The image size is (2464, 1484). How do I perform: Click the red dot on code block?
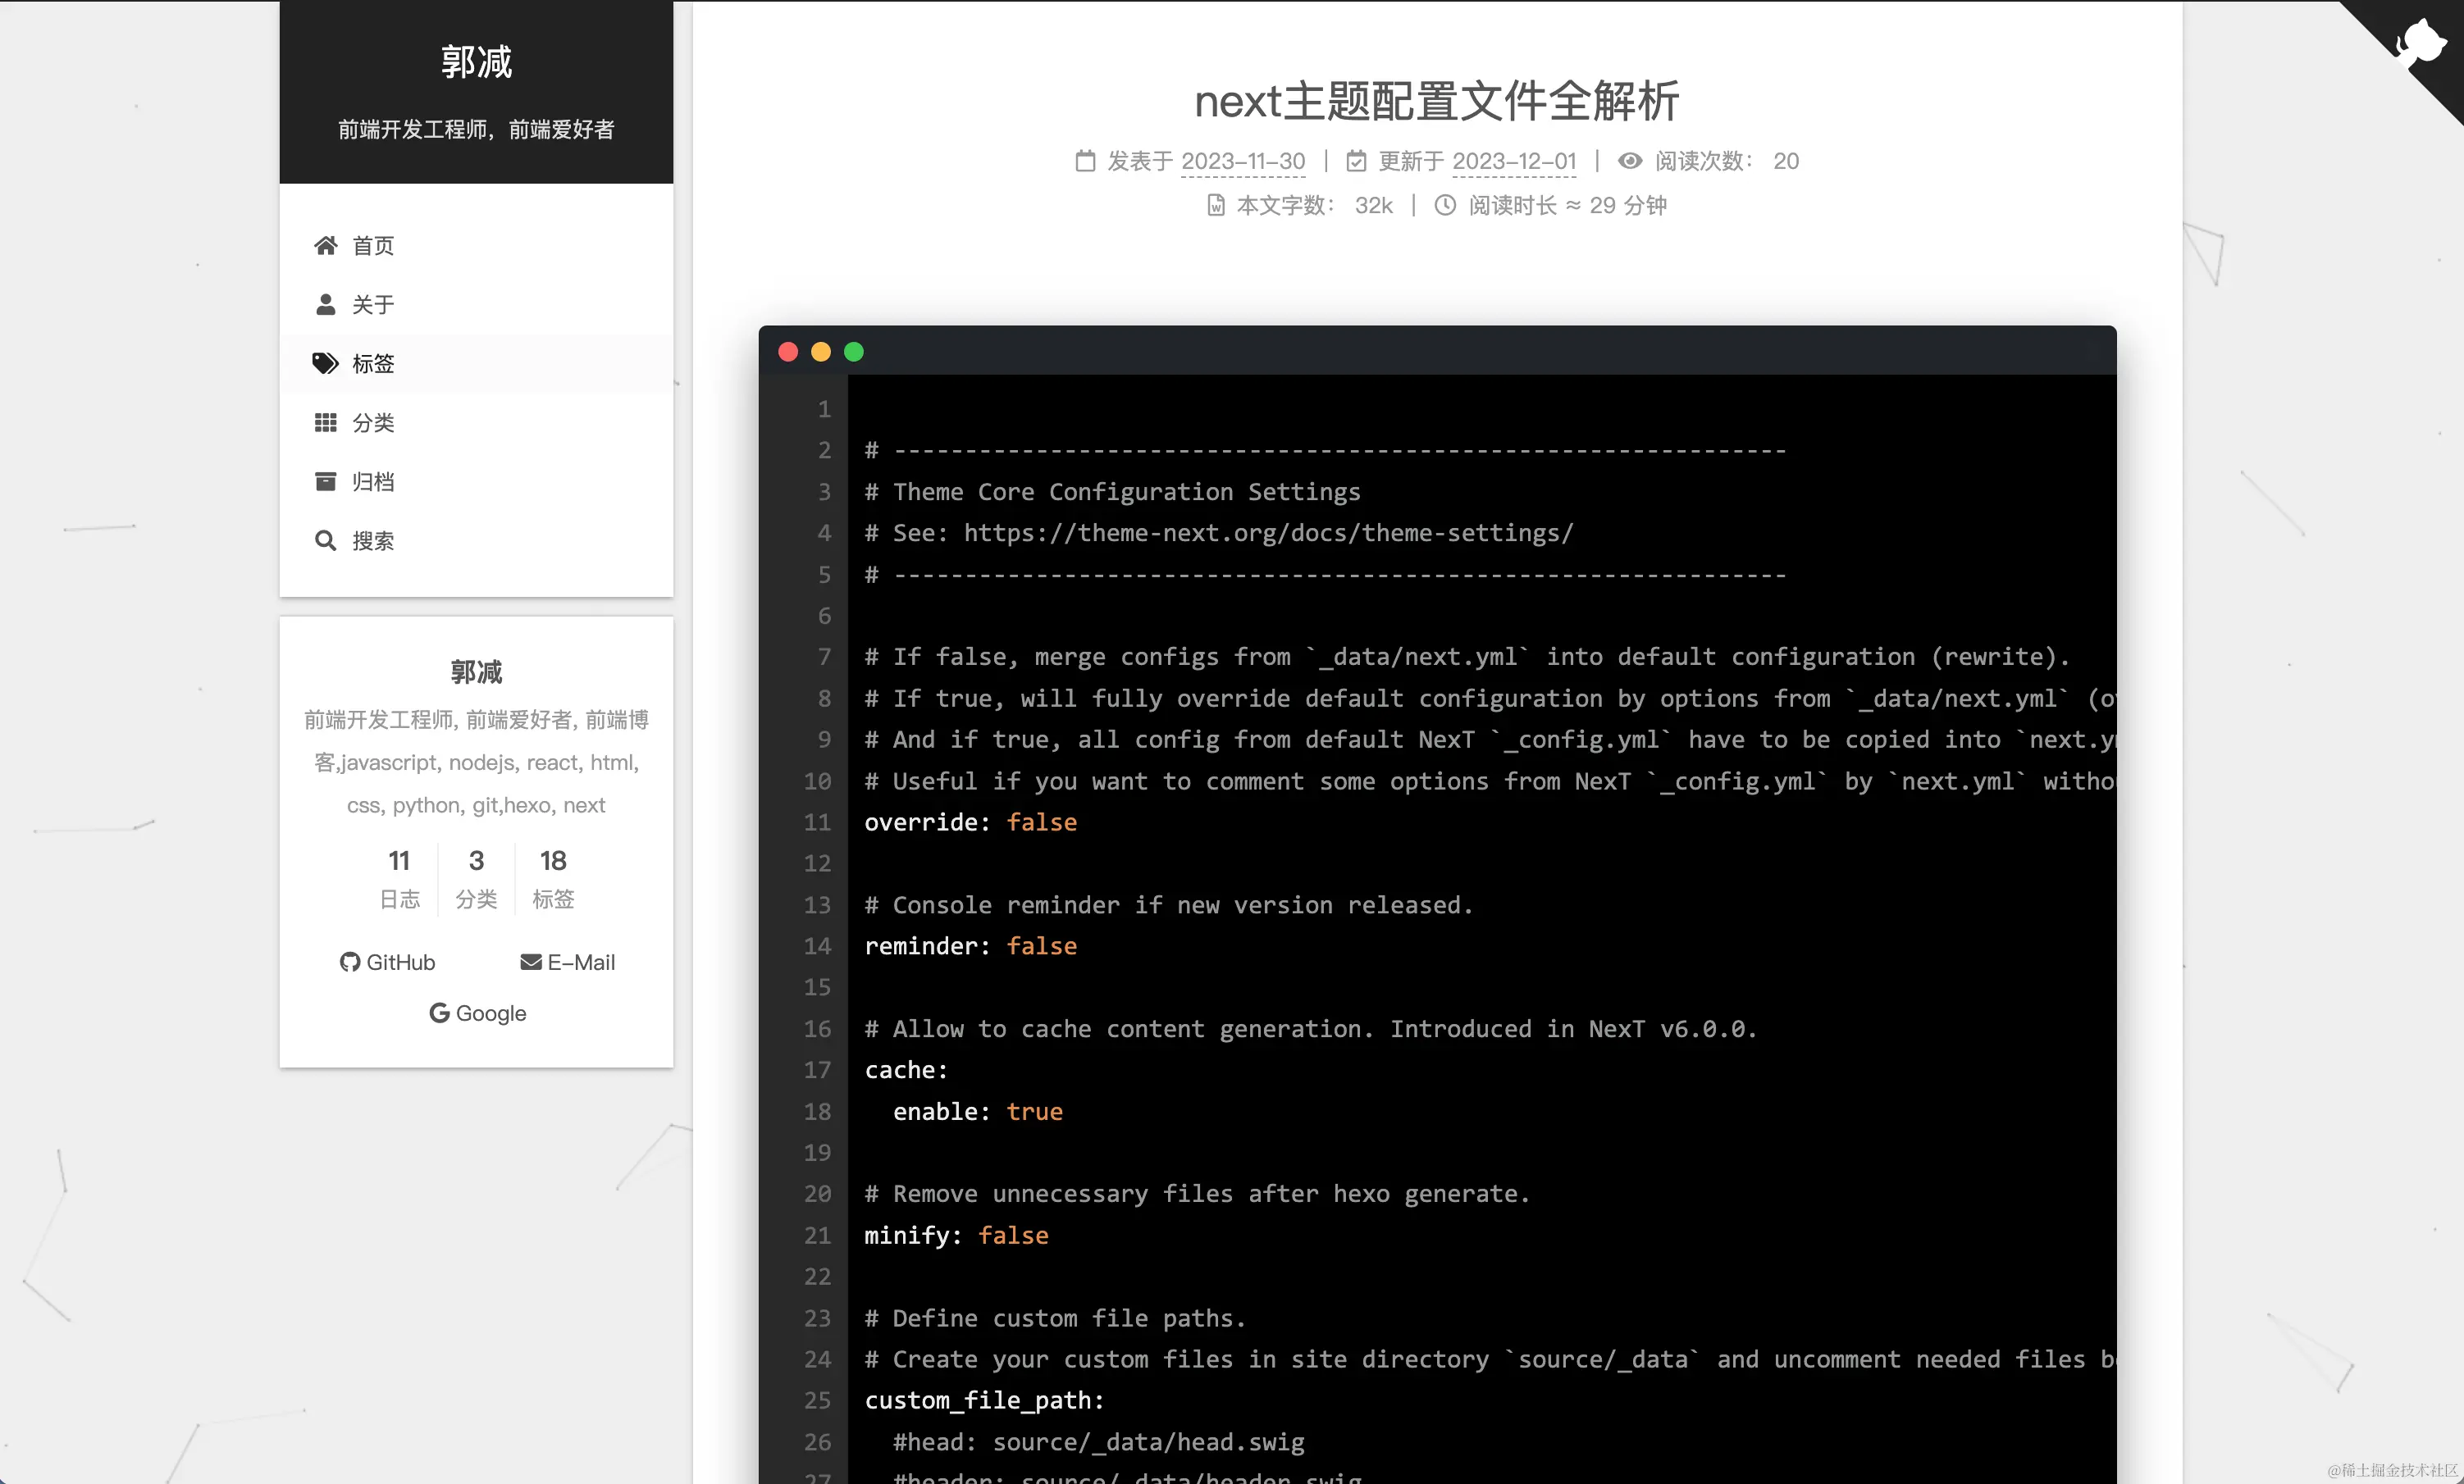point(788,352)
